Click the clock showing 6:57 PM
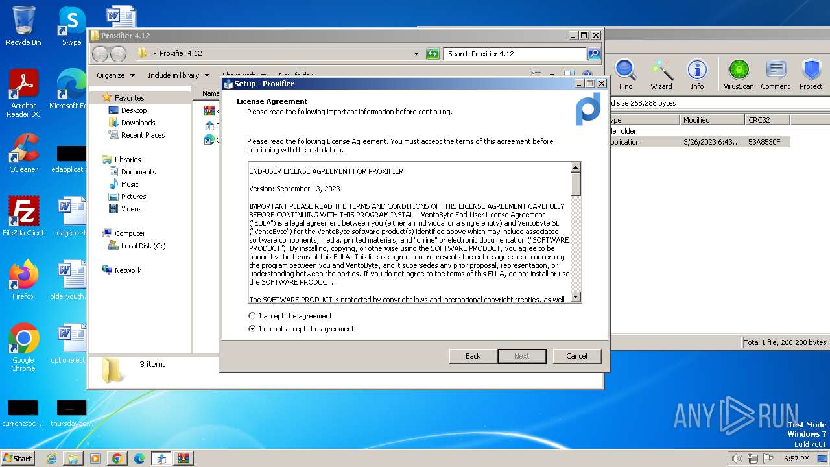The width and height of the screenshot is (830, 467). tap(796, 459)
